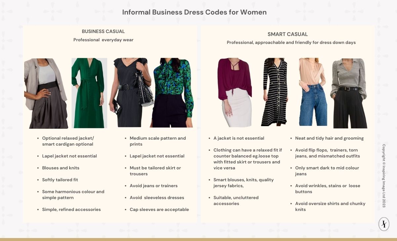Select the BUSINESS CASUAL section heading
The height and width of the screenshot is (241, 397).
(103, 31)
